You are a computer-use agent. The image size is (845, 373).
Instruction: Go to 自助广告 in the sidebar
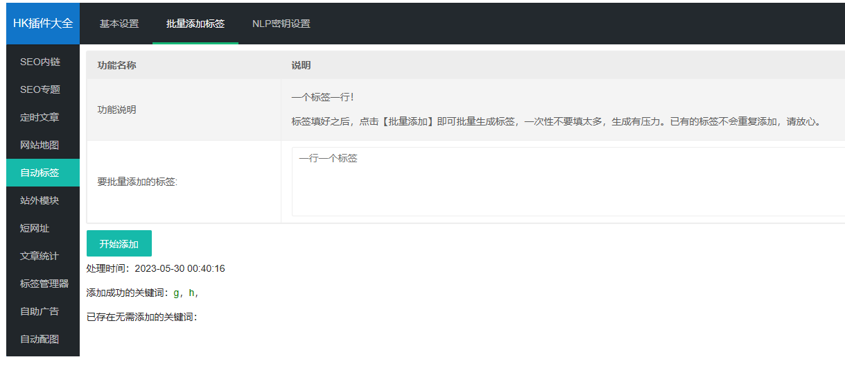[40, 311]
